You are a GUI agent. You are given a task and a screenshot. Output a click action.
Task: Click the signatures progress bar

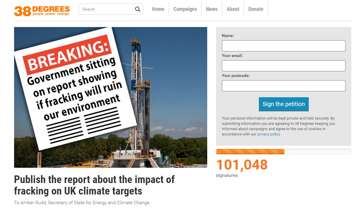pos(283,151)
